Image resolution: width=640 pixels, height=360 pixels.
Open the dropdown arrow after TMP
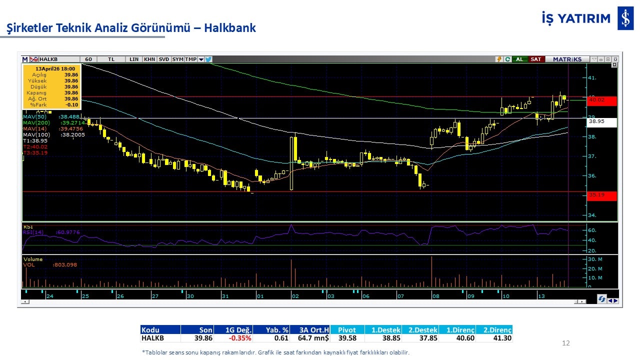coord(201,59)
